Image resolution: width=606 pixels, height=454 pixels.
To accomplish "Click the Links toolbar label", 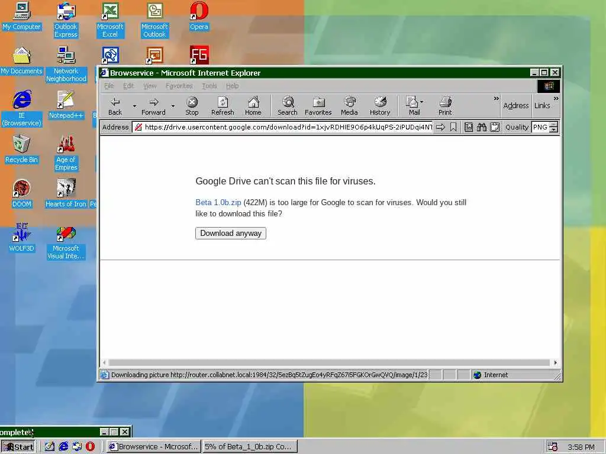I will coord(542,105).
